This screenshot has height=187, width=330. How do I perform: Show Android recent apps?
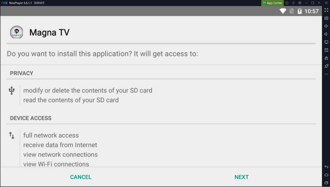[x=326, y=183]
